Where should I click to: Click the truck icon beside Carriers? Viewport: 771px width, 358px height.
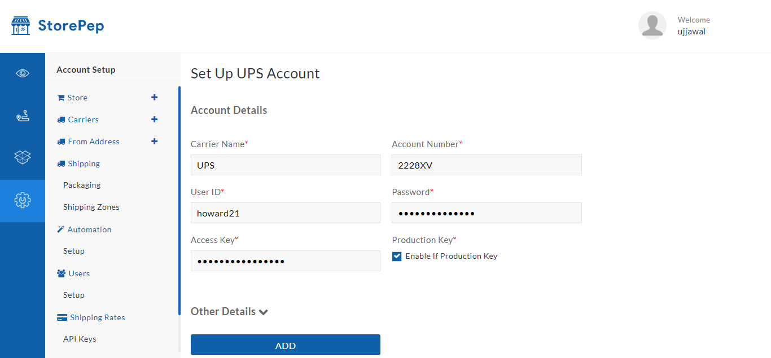[x=61, y=120]
